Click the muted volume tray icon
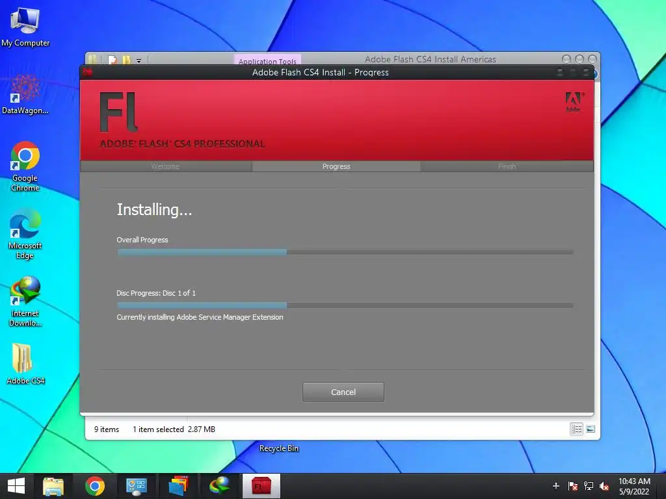The image size is (666, 499). pos(604,486)
